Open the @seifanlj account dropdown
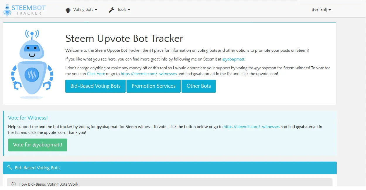The width and height of the screenshot is (366, 190). [321, 10]
